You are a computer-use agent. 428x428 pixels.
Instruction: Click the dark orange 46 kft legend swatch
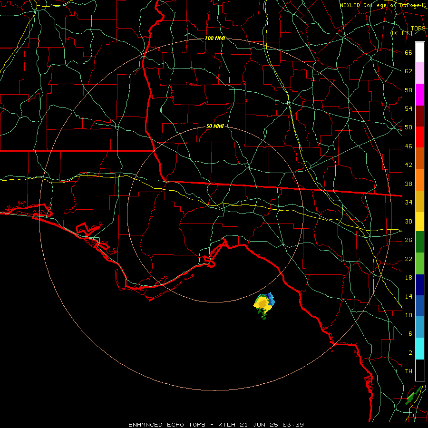click(420, 158)
